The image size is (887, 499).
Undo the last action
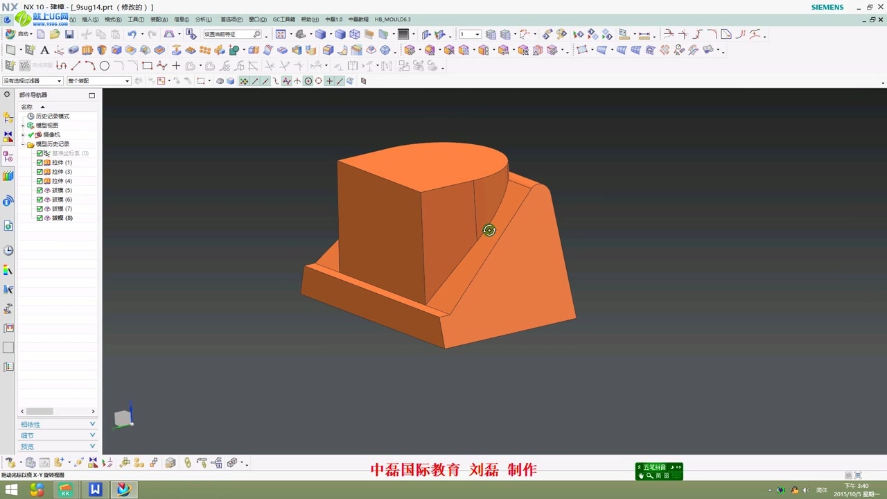click(132, 34)
